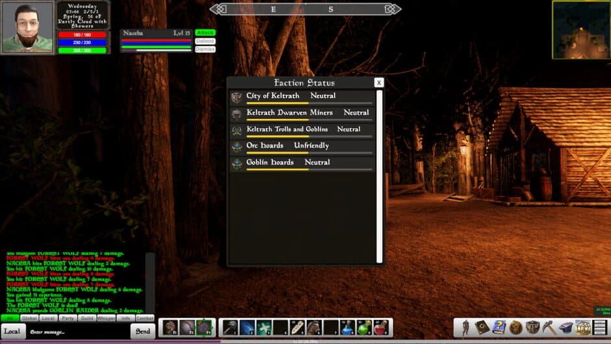This screenshot has height=344, width=611.
Task: Use the bandage item in slot 5
Action: [x=297, y=328]
